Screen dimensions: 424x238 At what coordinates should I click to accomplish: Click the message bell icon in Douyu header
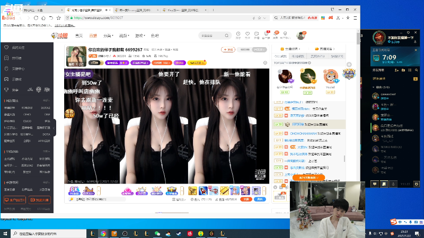pyautogui.click(x=276, y=34)
